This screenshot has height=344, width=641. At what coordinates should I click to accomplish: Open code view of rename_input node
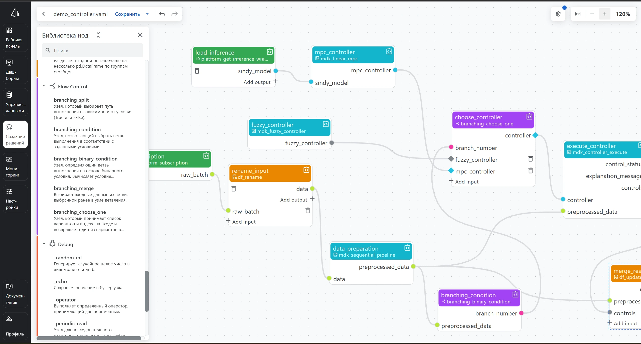tap(306, 170)
